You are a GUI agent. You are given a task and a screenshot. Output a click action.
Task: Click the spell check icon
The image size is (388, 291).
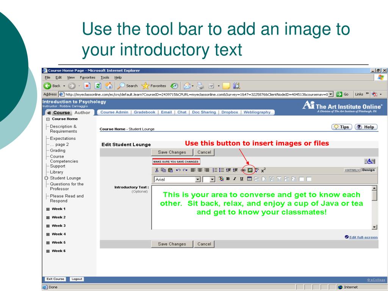[x=257, y=170]
